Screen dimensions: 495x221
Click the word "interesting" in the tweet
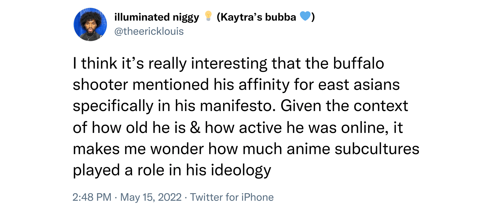click(x=229, y=63)
